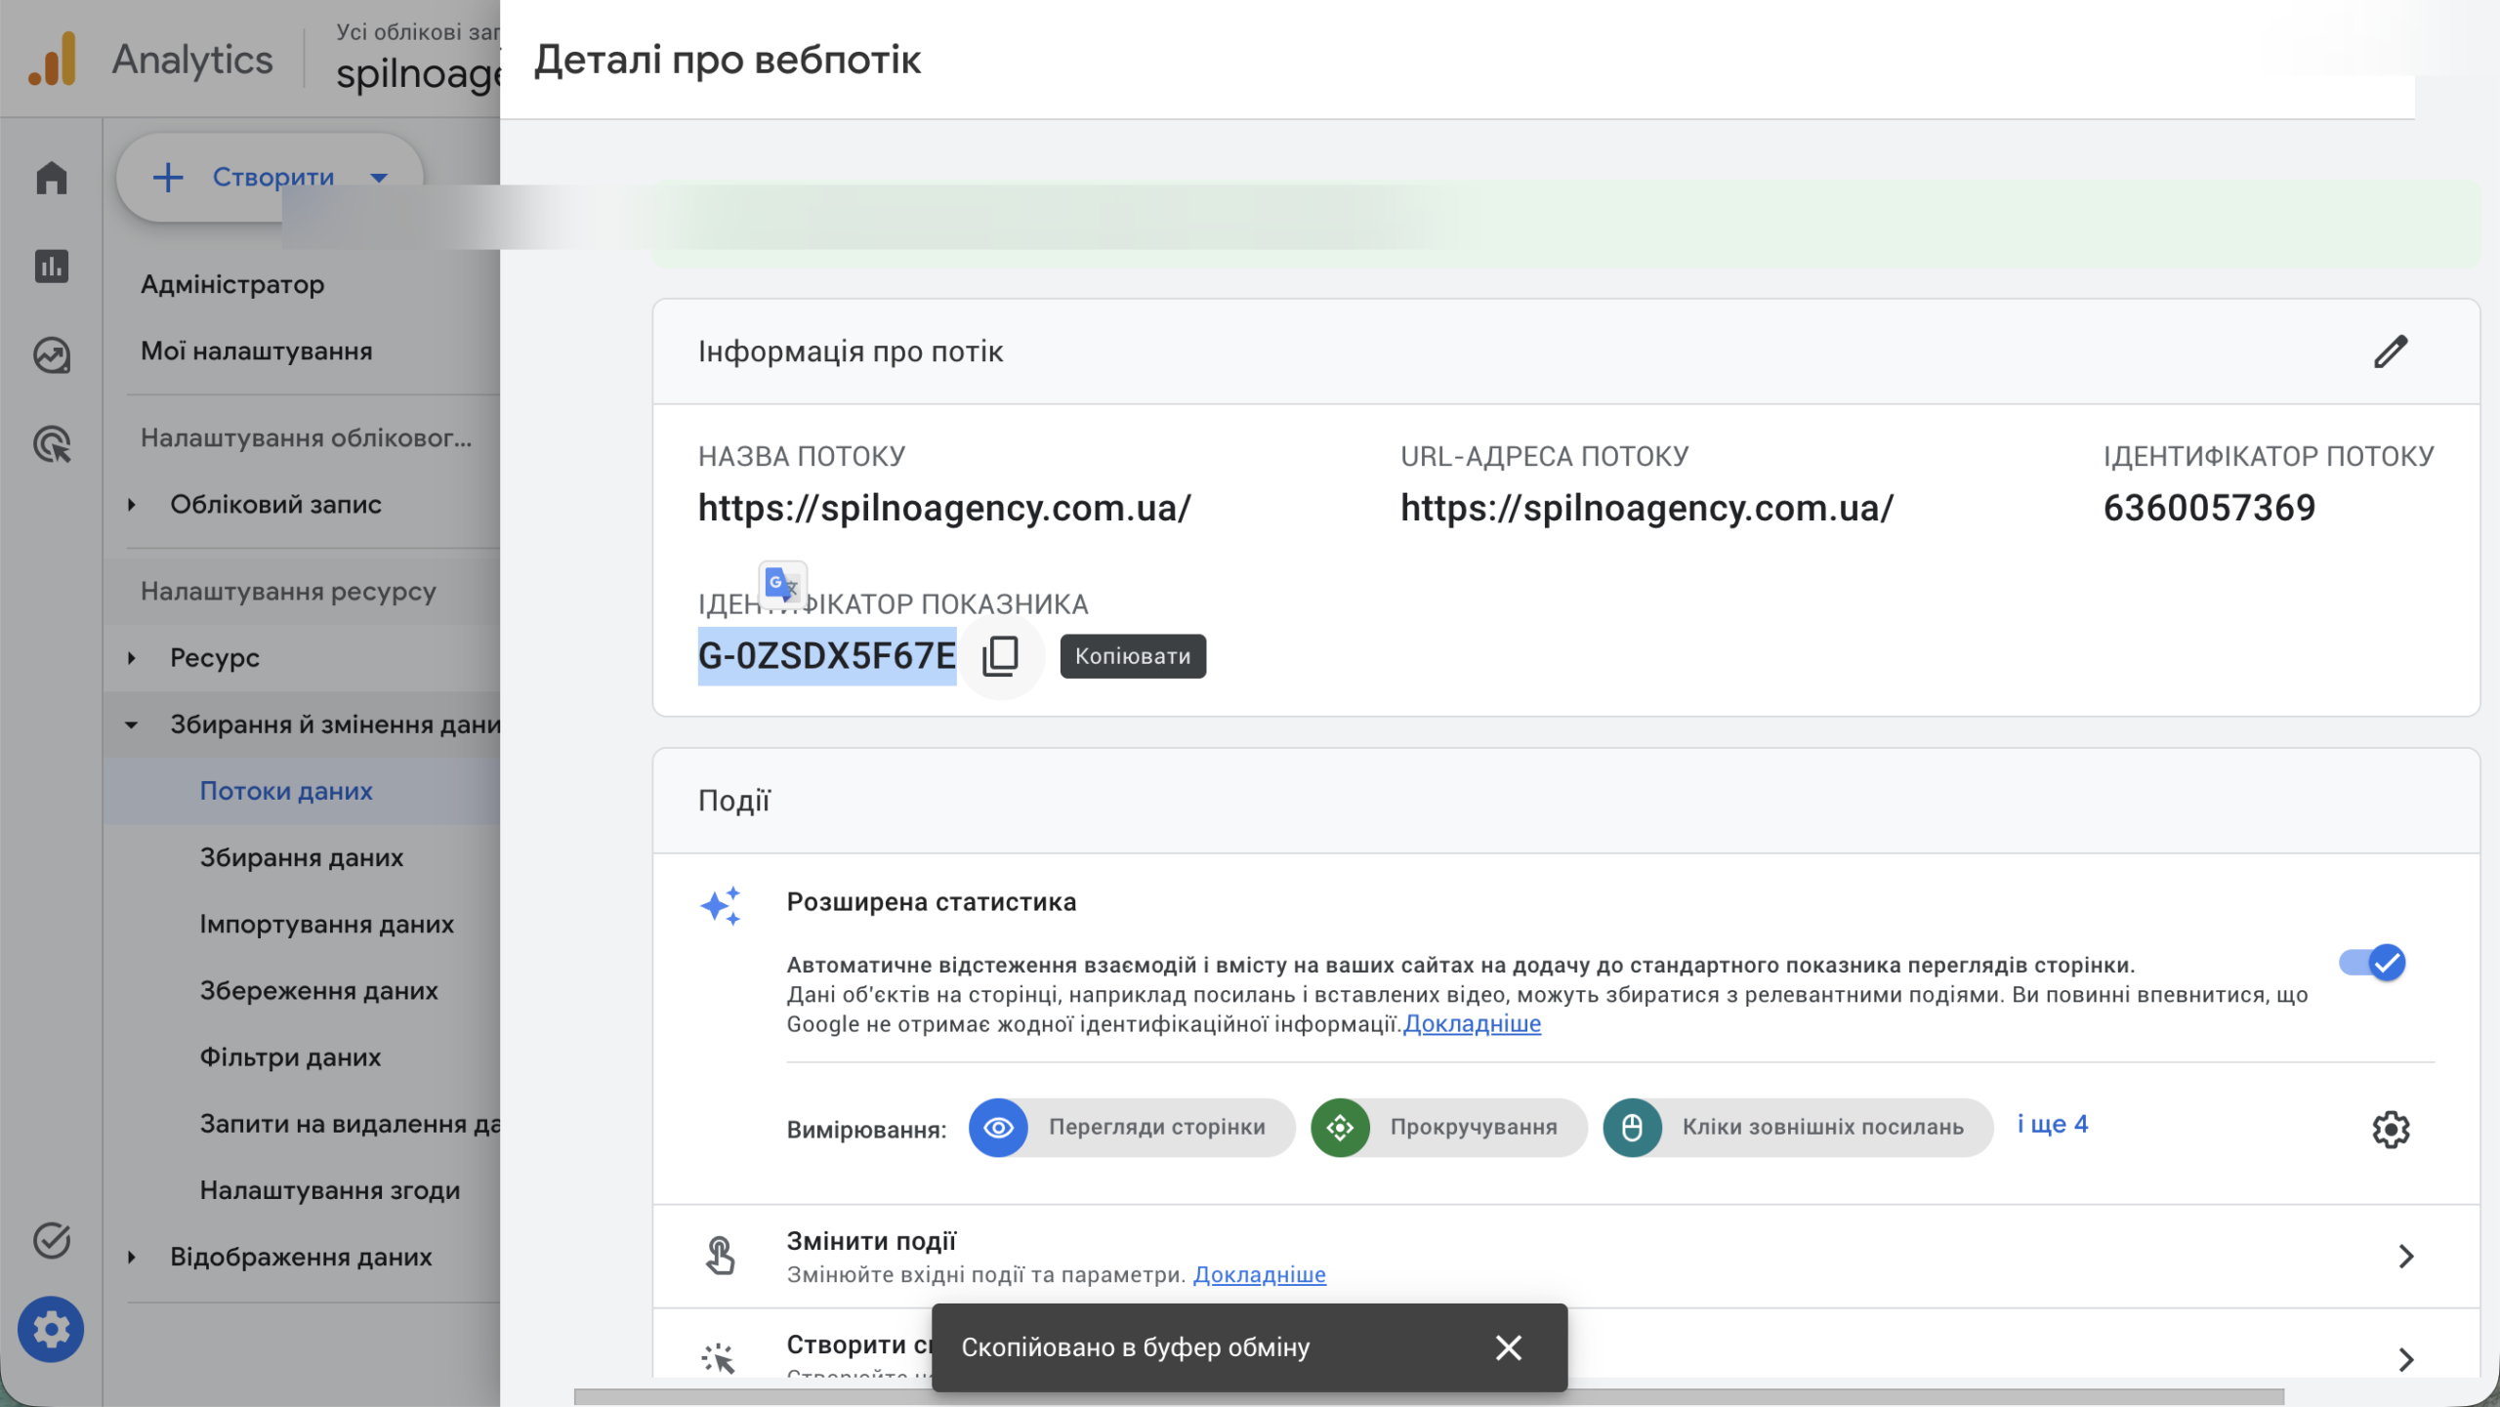Click the property name spilnoagency in header
The width and height of the screenshot is (2500, 1407).
click(x=418, y=73)
